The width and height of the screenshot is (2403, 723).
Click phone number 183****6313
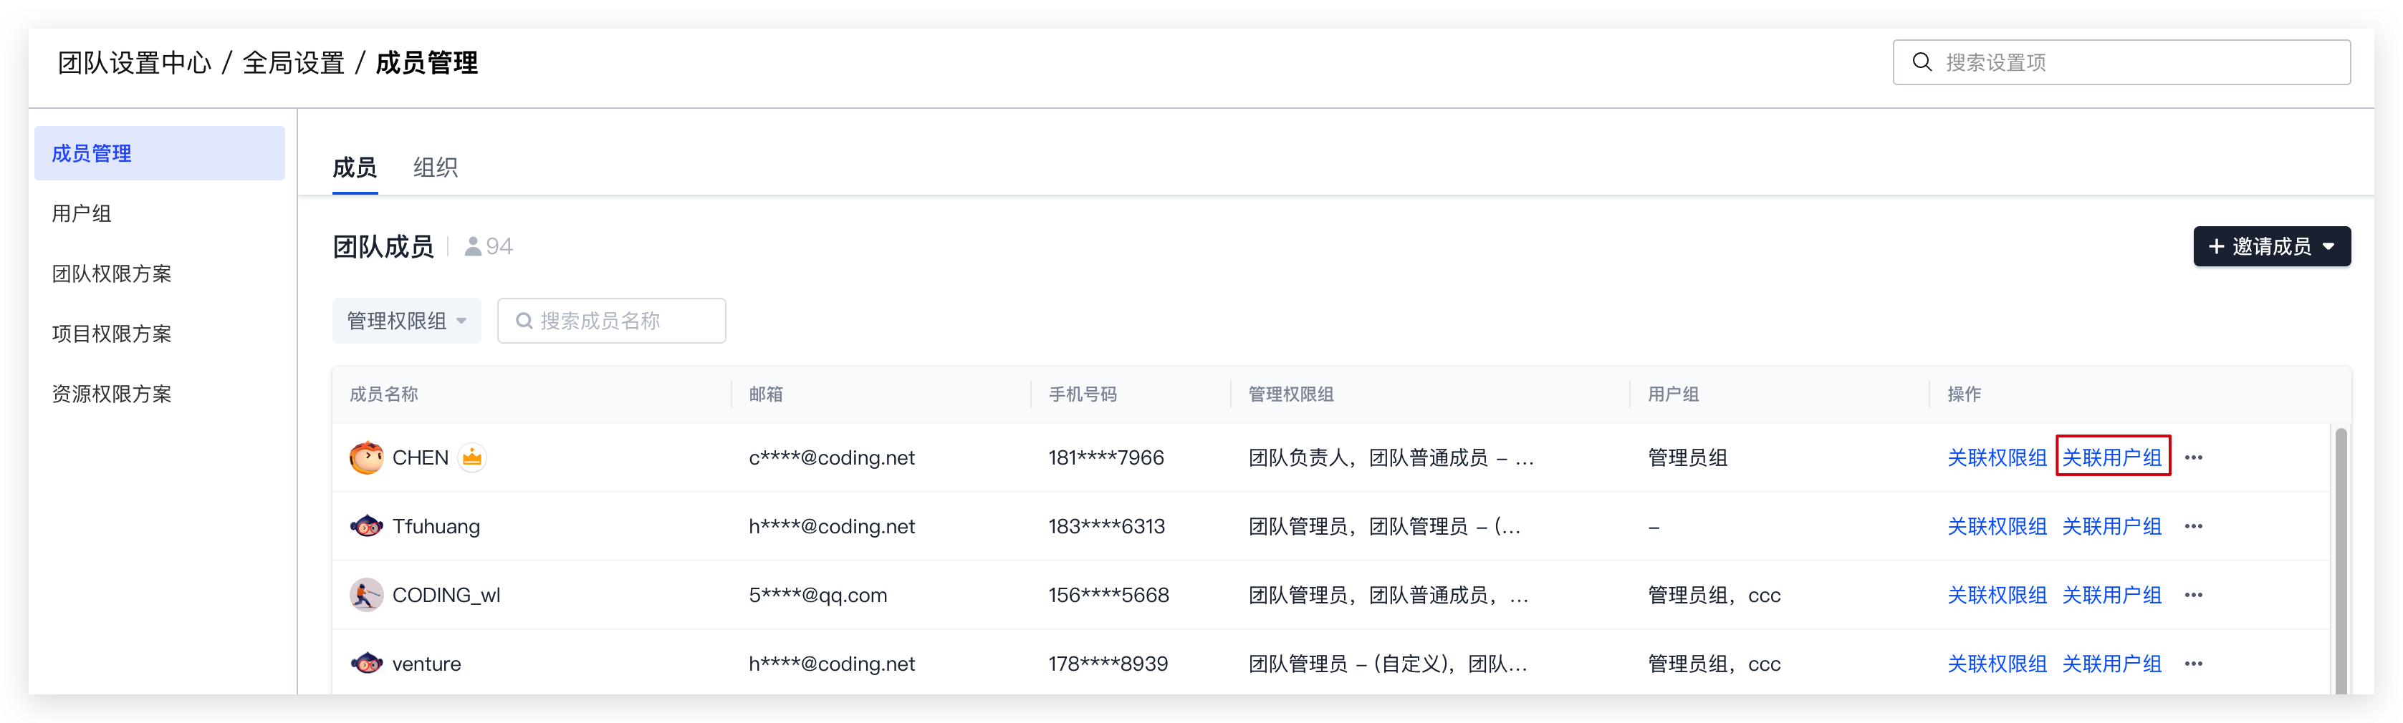tap(1106, 526)
